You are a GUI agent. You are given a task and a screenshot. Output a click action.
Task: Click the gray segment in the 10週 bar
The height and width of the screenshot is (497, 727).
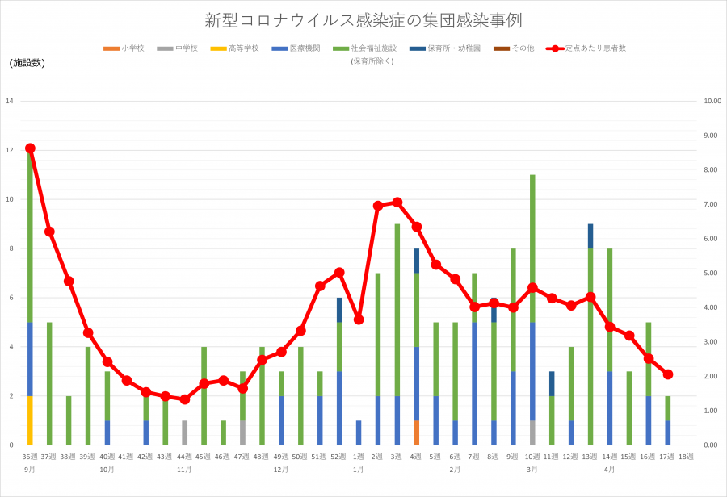(x=532, y=432)
